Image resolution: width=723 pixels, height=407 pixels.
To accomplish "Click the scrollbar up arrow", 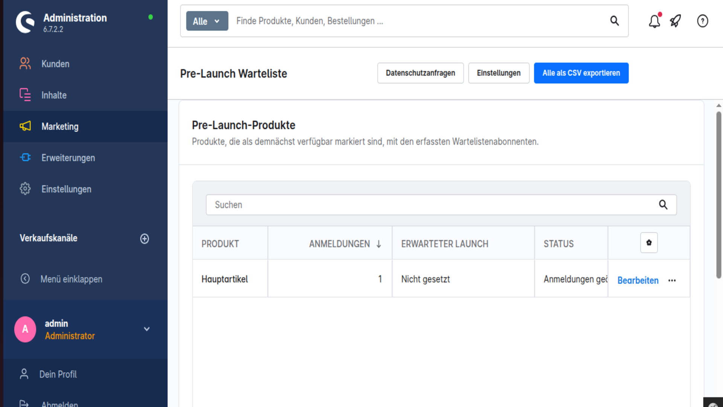I will (718, 106).
